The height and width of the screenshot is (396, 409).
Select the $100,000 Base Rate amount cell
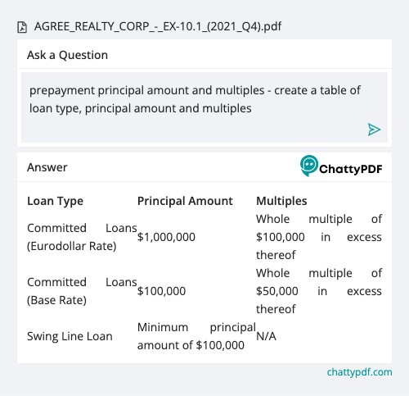pyautogui.click(x=161, y=291)
